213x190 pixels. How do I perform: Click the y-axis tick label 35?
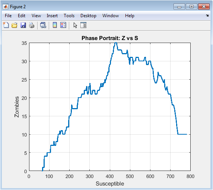[24, 43]
